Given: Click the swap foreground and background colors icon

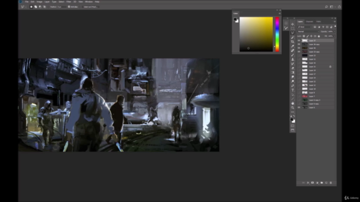Looking at the screenshot, I should [x=294, y=116].
